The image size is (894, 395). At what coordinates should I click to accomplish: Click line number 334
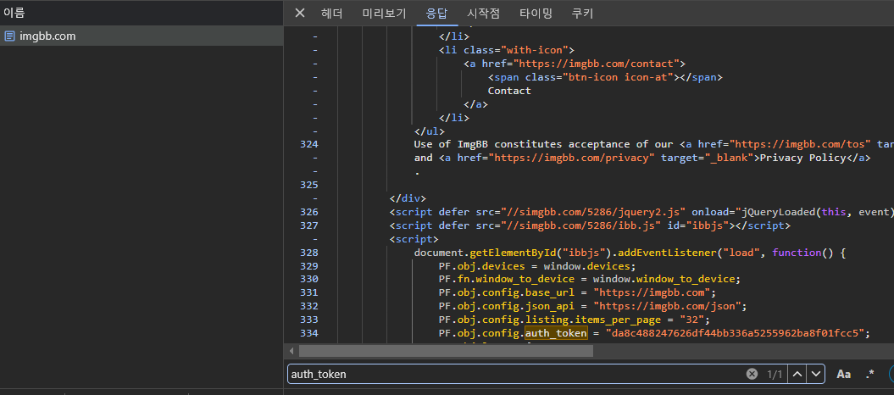tap(309, 333)
